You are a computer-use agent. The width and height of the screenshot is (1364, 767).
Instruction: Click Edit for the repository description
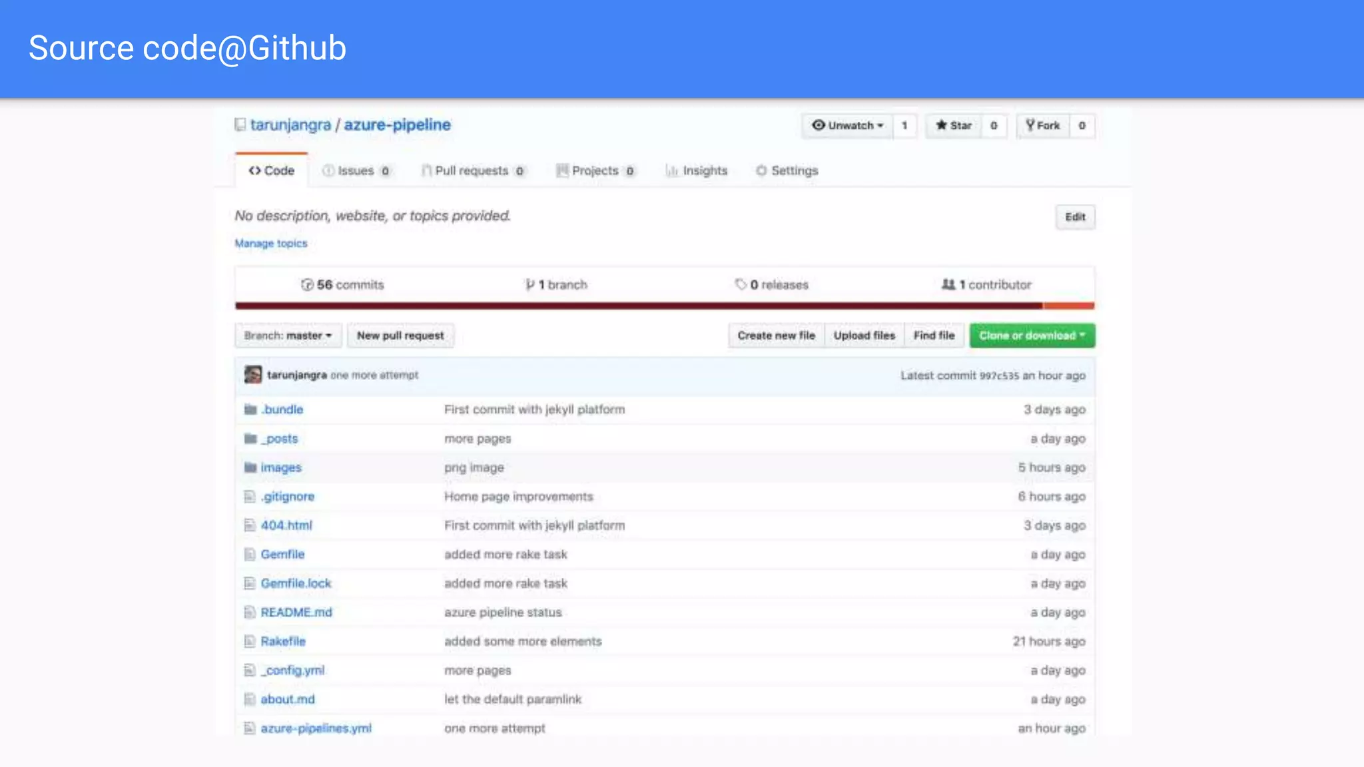(1075, 217)
